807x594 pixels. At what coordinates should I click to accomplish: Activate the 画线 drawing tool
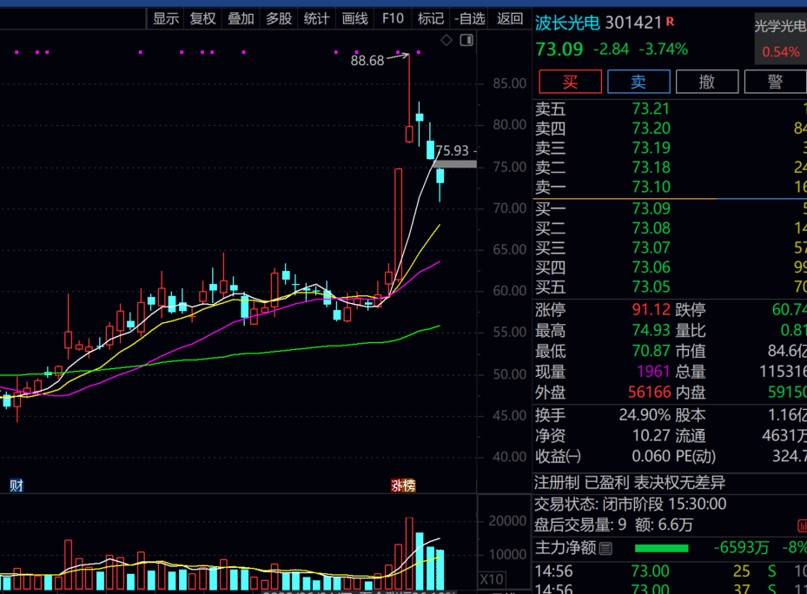point(354,19)
